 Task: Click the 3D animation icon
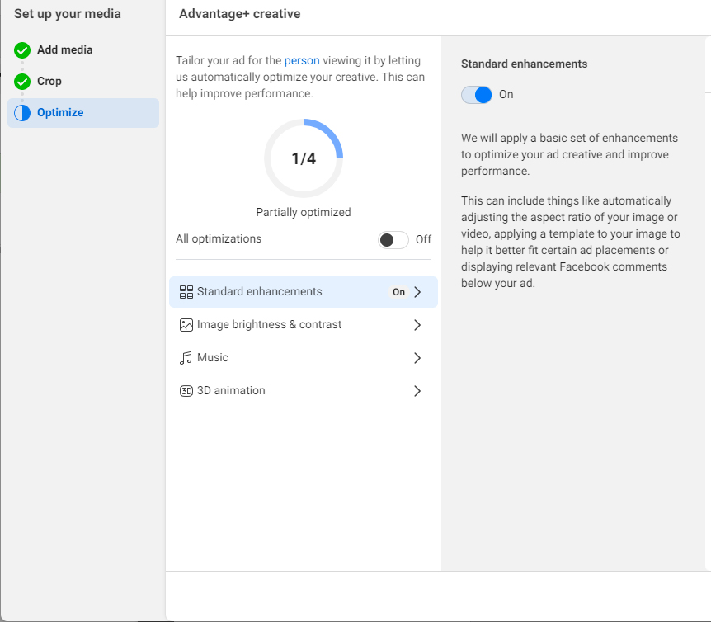tap(186, 391)
